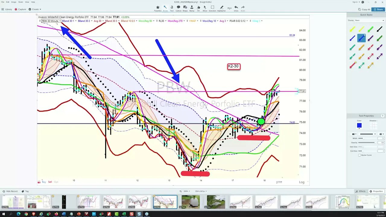
Task: Select the Move tool
Action: click(x=205, y=8)
